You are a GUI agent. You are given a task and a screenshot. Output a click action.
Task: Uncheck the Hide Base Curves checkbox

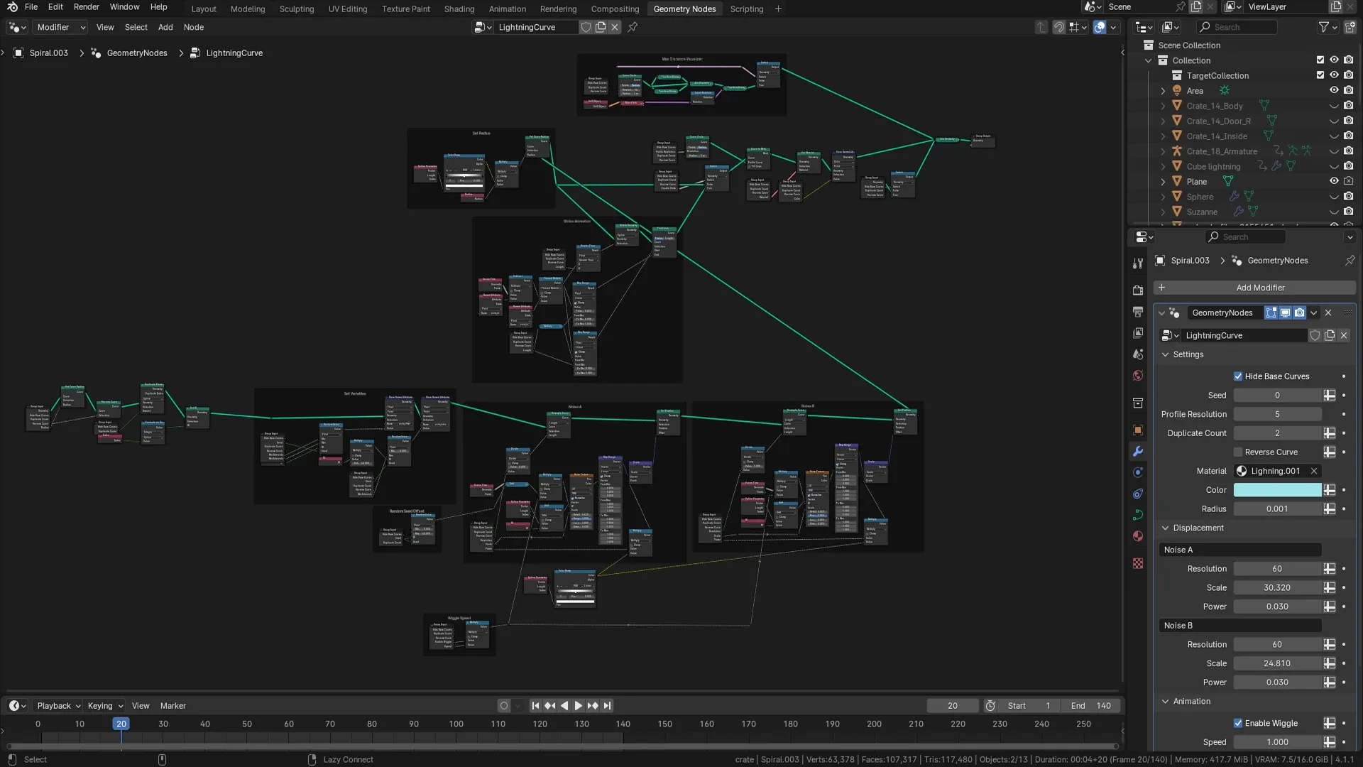point(1239,376)
